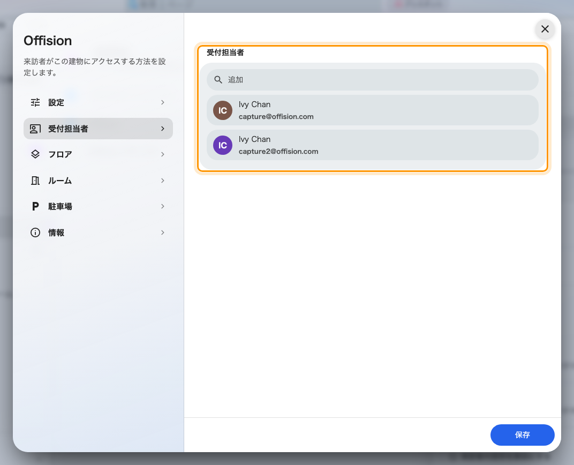Viewport: 574px width, 465px height.
Task: Save changes with the 保存 button
Action: click(523, 435)
